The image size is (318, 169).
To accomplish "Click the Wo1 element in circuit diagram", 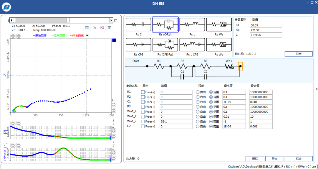I will (229, 66).
